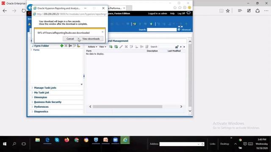Close the Performance browser tab
This screenshot has width=271, height=152.
[124, 8]
